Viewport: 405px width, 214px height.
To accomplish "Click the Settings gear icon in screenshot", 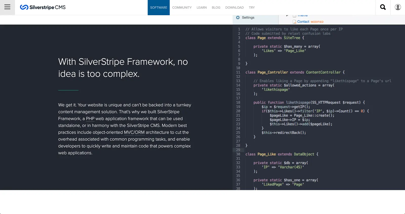I will (x=238, y=17).
